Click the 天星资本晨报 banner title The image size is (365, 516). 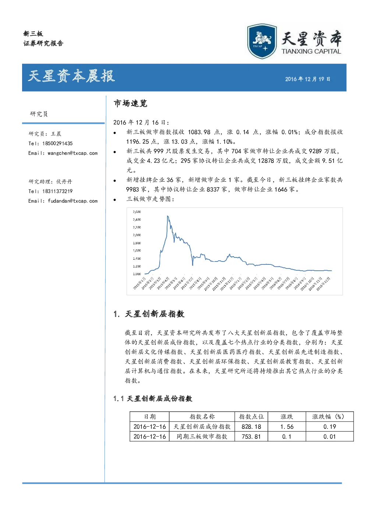point(71,76)
